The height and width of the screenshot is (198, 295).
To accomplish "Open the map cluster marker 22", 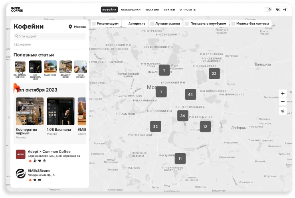I will [x=214, y=74].
